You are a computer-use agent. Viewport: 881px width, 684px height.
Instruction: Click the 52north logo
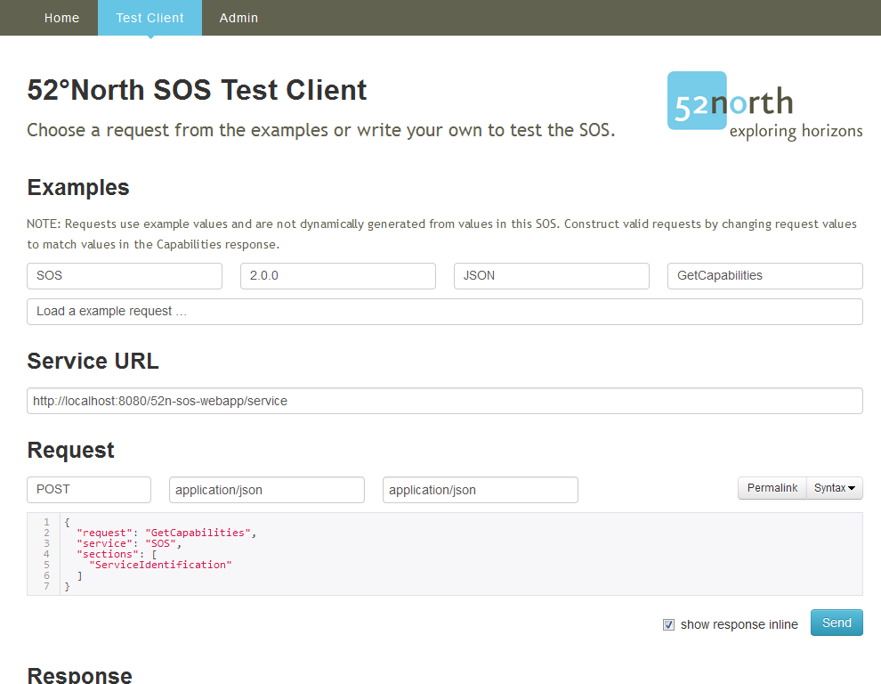[764, 106]
